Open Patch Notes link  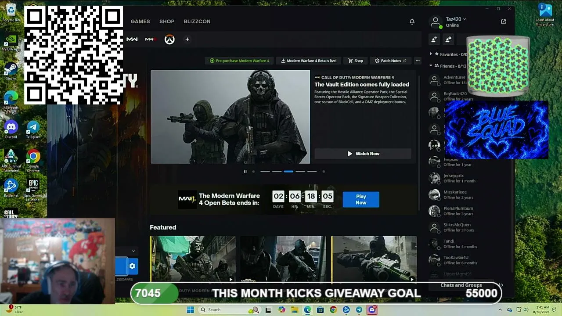click(x=390, y=61)
